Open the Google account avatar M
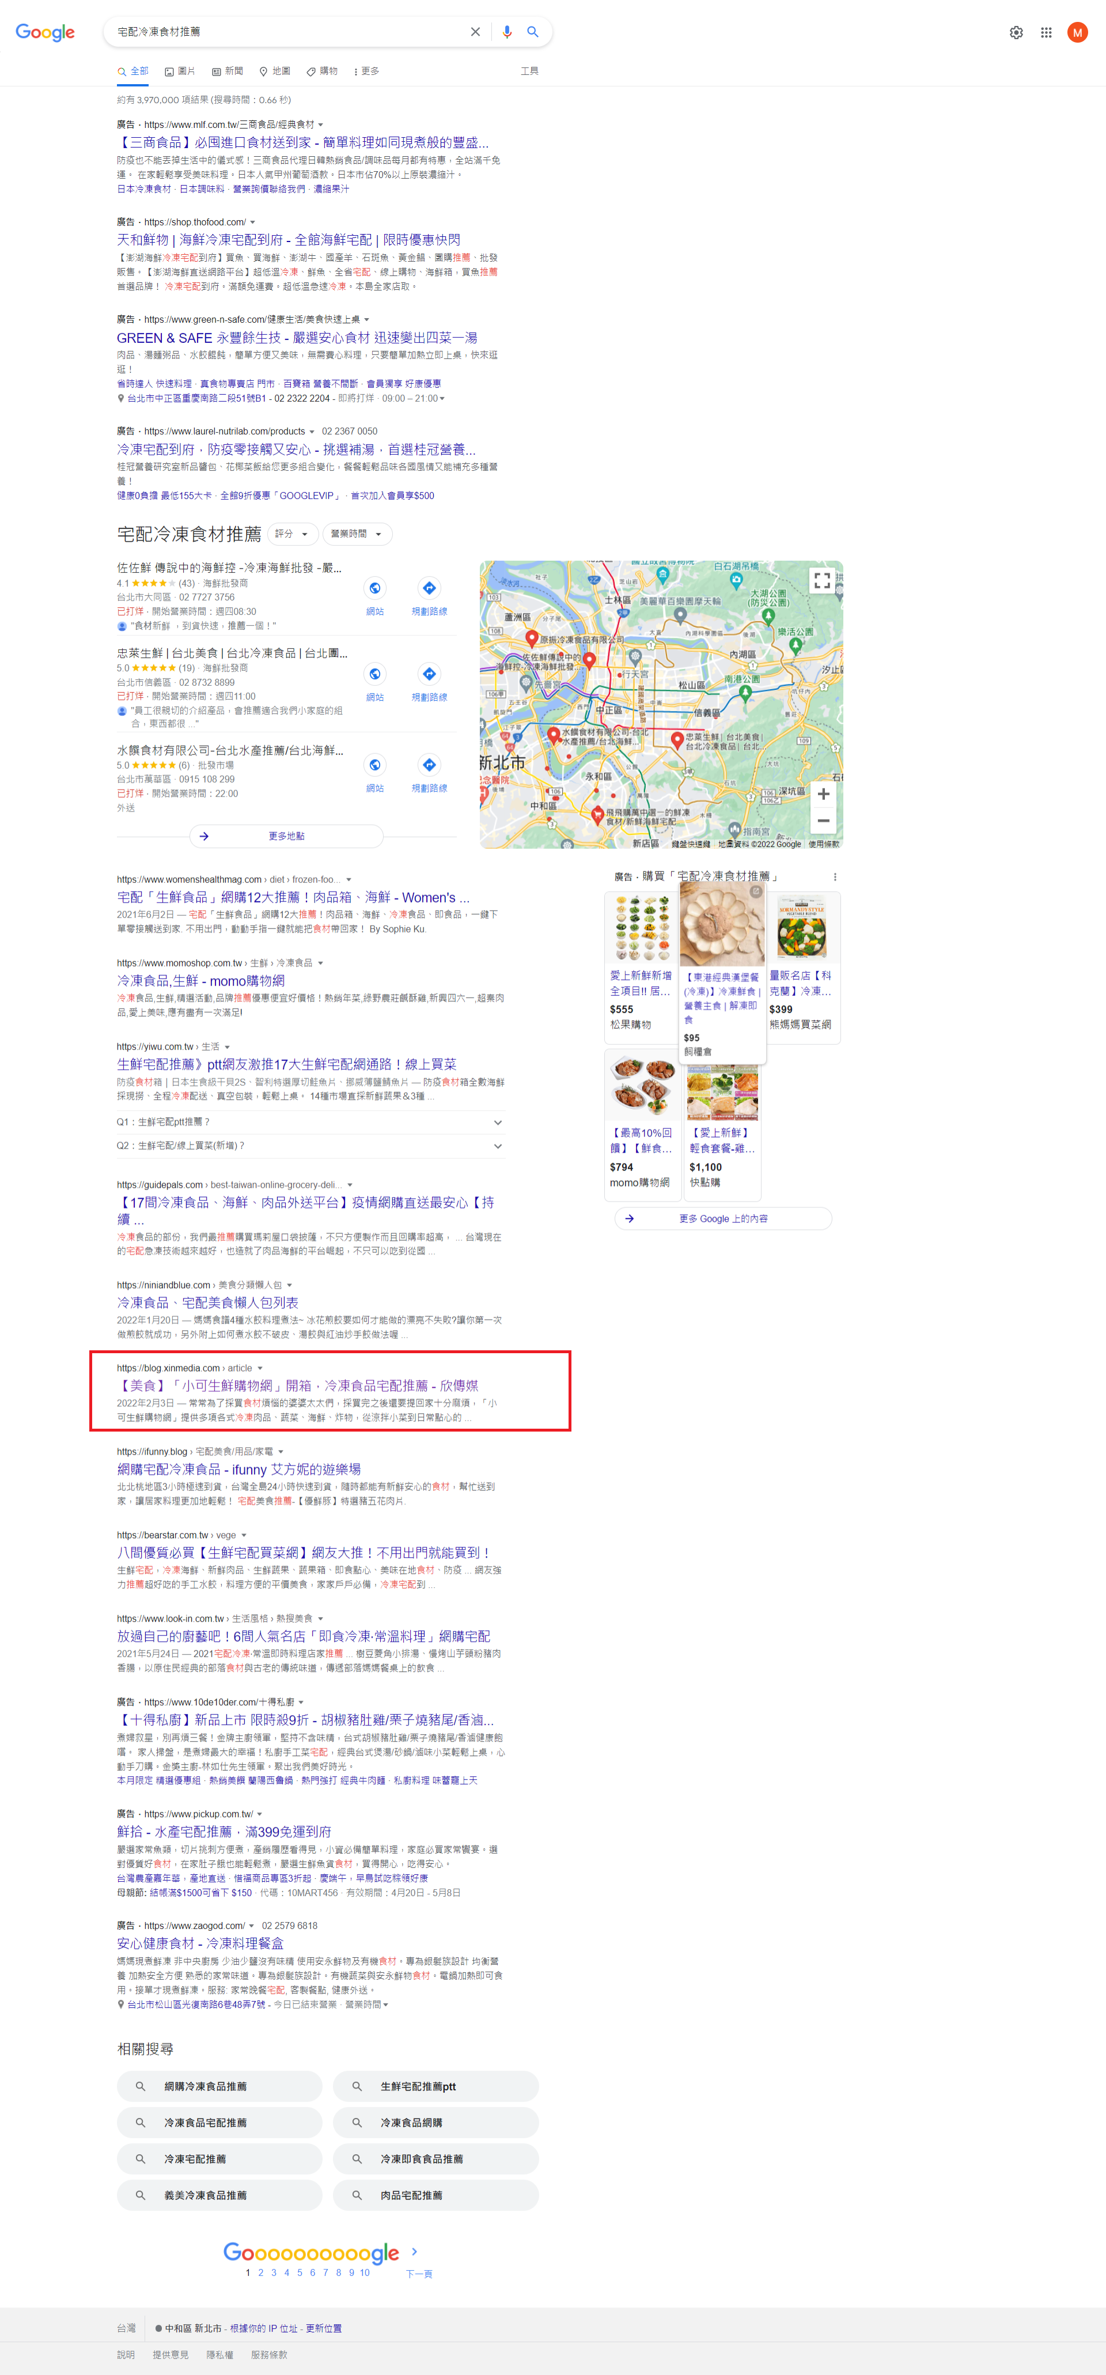The width and height of the screenshot is (1106, 2375). point(1077,32)
